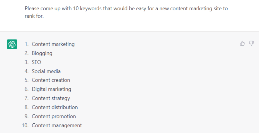The width and height of the screenshot is (259, 133).
Task: Click the list number "3." marker
Action: point(26,62)
